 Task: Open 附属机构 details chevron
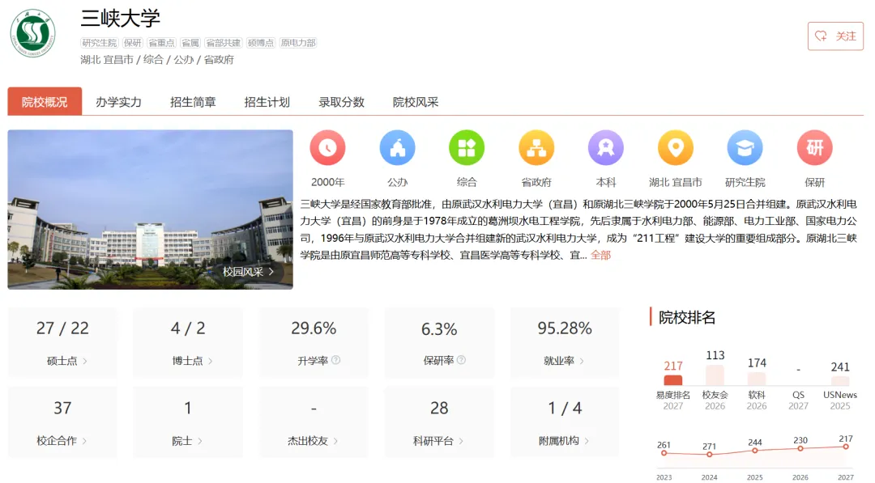587,441
